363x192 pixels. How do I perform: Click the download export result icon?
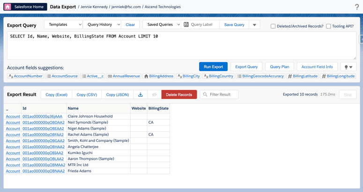(x=140, y=94)
